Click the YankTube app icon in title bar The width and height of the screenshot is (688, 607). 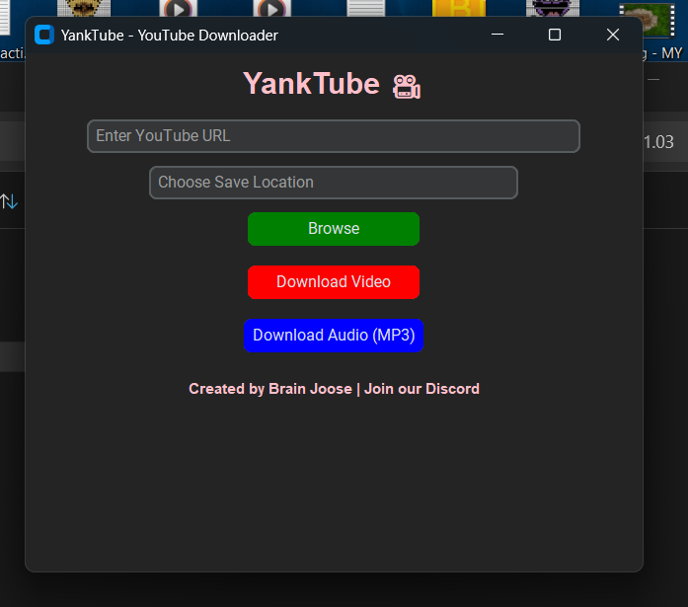(44, 36)
